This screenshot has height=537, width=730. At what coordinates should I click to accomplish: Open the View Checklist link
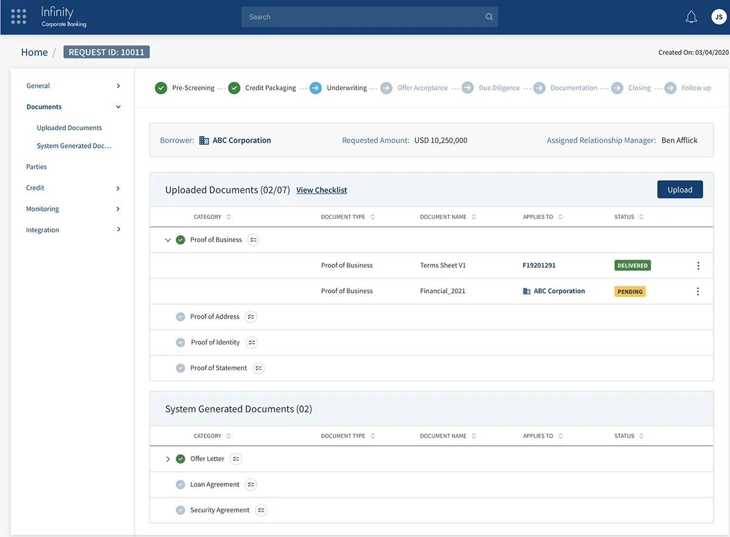click(322, 190)
